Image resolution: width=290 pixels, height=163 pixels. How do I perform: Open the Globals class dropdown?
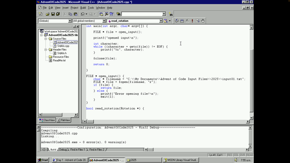pos(70,21)
